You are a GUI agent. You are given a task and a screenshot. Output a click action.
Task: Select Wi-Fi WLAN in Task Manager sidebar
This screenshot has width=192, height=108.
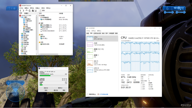102,63
